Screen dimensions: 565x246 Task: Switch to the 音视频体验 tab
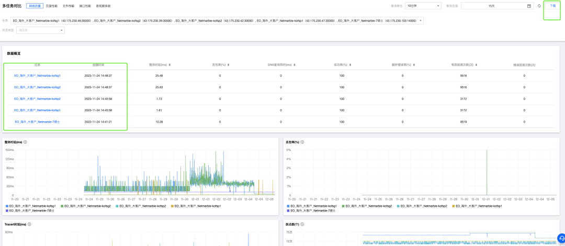(104, 6)
